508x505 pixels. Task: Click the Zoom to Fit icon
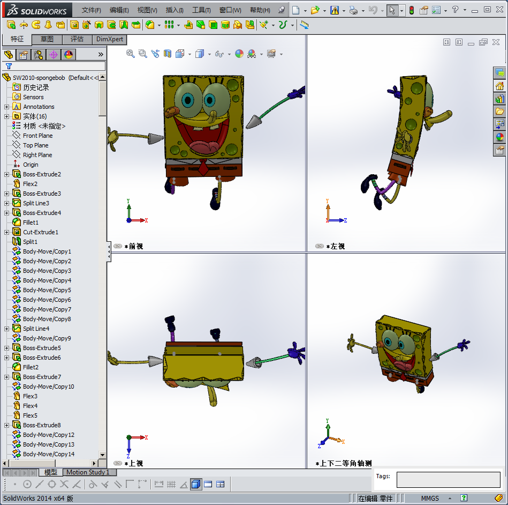pos(130,54)
